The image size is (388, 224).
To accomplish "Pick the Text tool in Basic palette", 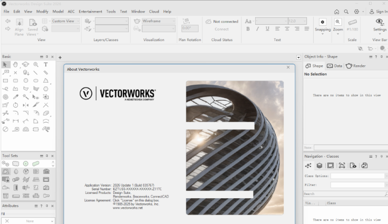I will click(46, 64).
